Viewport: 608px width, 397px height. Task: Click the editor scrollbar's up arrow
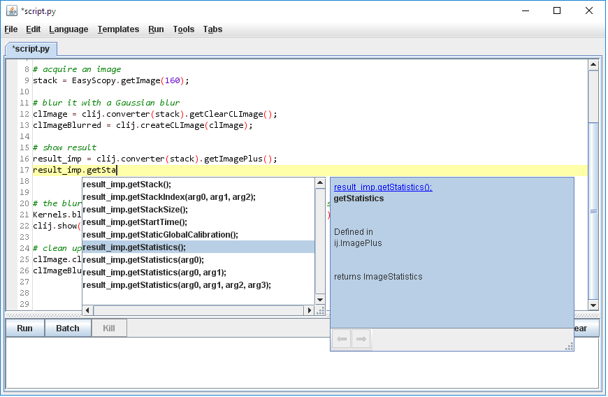coord(593,65)
